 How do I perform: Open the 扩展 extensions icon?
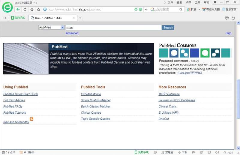[x=191, y=10]
